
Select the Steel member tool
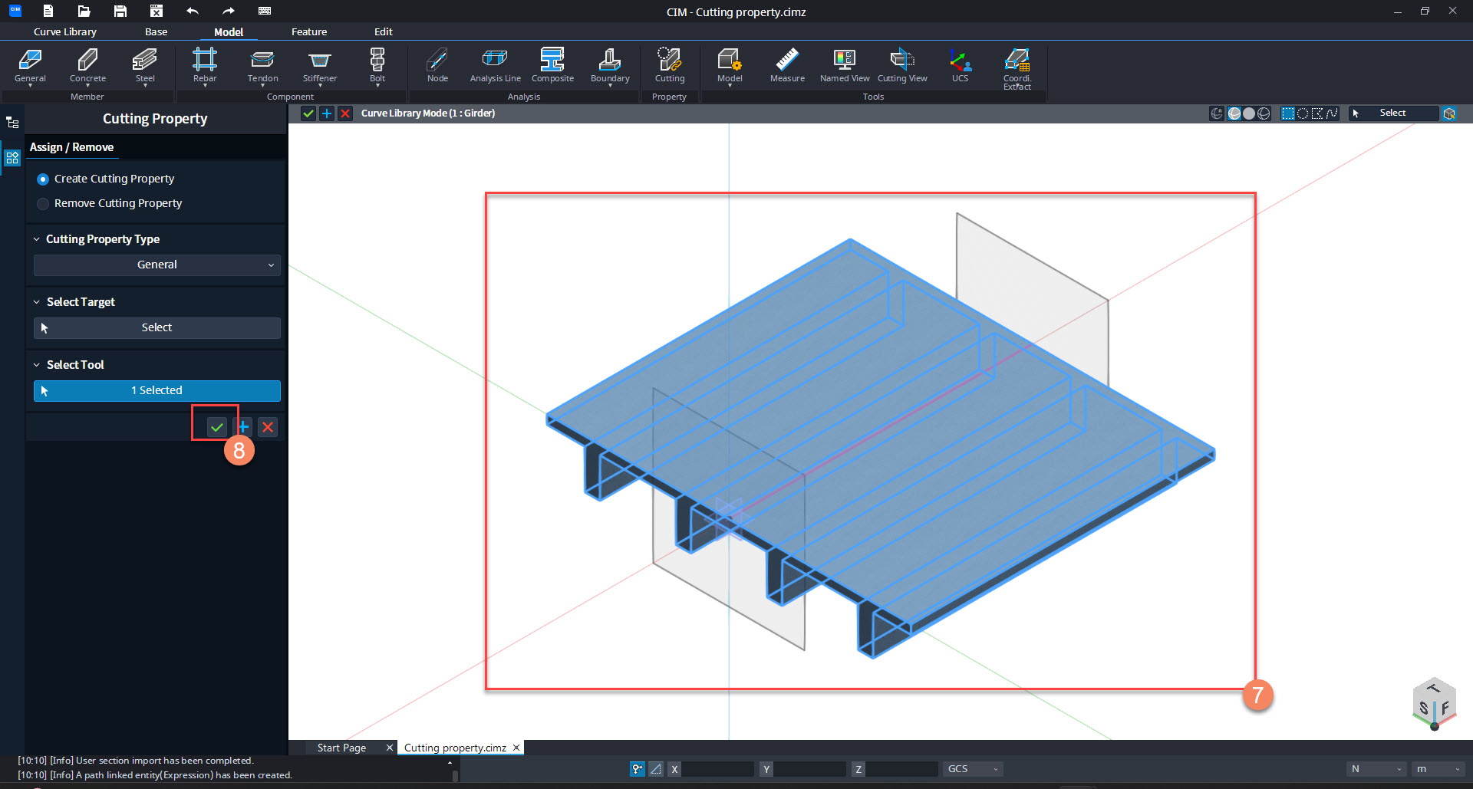[x=145, y=67]
